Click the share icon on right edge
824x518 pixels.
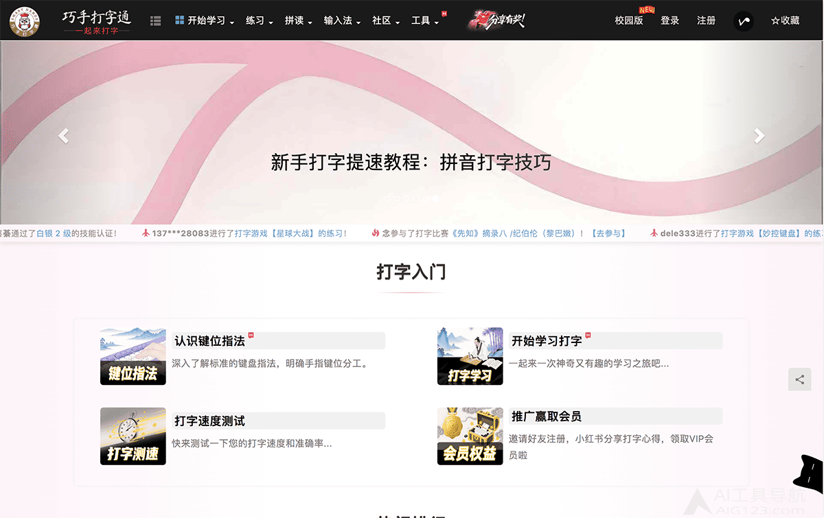point(800,379)
